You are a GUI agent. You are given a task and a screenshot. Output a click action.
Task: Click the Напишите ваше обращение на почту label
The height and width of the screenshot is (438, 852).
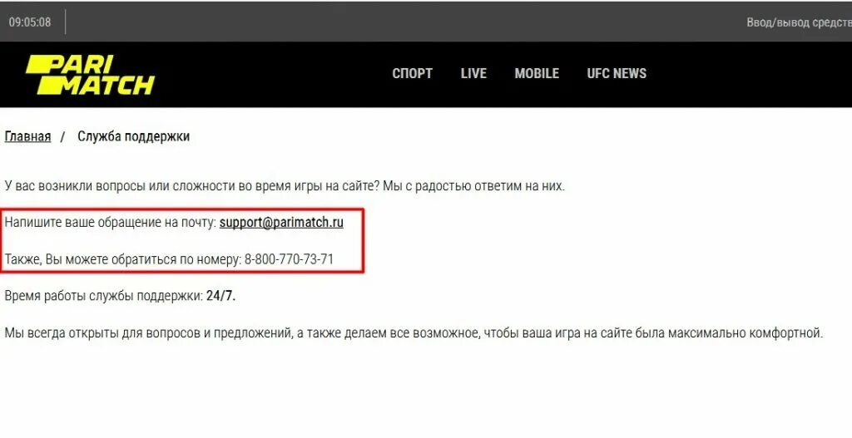pyautogui.click(x=111, y=223)
